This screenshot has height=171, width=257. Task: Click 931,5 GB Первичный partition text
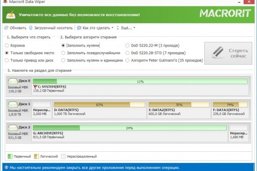[x=48, y=137]
